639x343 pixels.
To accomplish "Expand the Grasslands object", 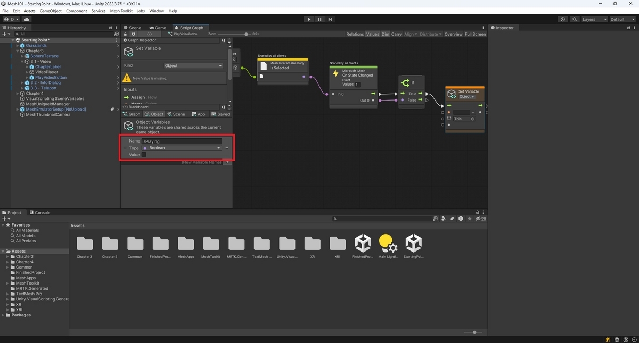I will [x=17, y=45].
